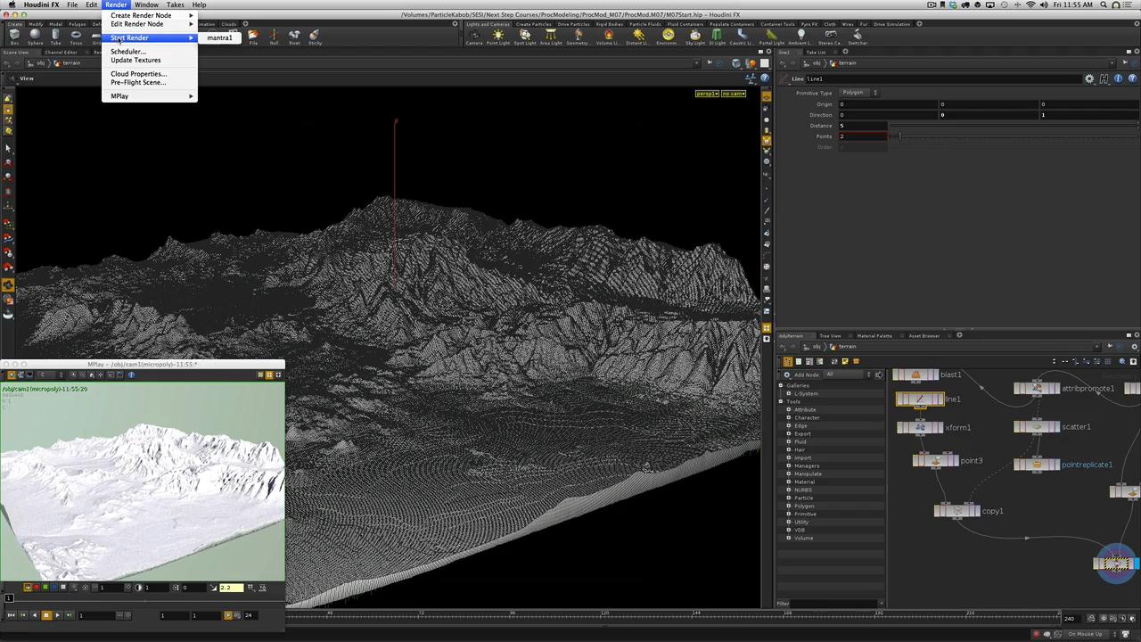1141x642 pixels.
Task: Select the Stereo Camera shelf tool
Action: pos(831,37)
